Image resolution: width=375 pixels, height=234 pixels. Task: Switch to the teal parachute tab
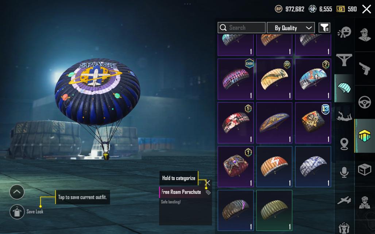[x=344, y=88]
